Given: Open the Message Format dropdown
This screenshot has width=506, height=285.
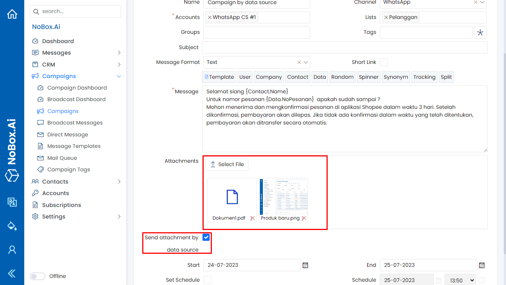Looking at the screenshot, I should coord(306,62).
